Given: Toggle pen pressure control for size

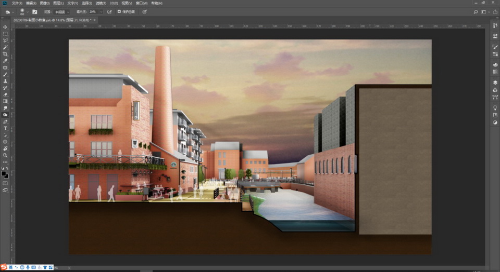Looking at the screenshot, I should [x=144, y=11].
